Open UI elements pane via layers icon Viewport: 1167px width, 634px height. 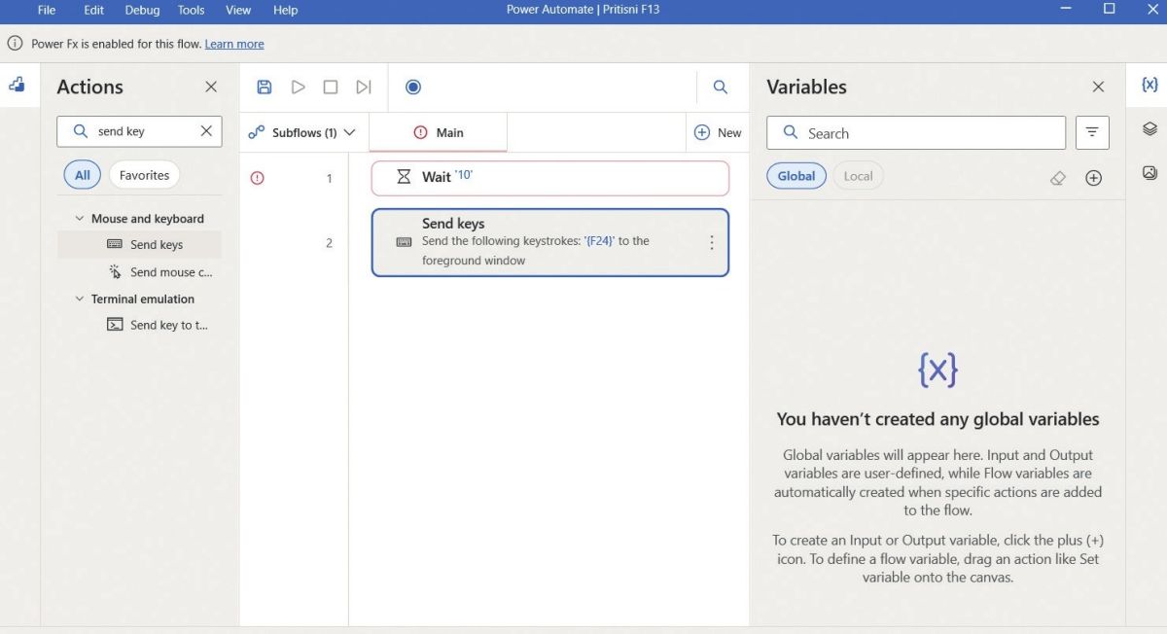(x=1149, y=128)
